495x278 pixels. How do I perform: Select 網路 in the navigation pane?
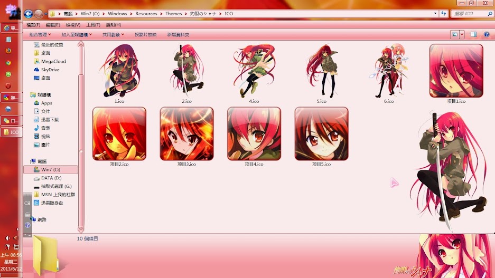click(x=38, y=219)
